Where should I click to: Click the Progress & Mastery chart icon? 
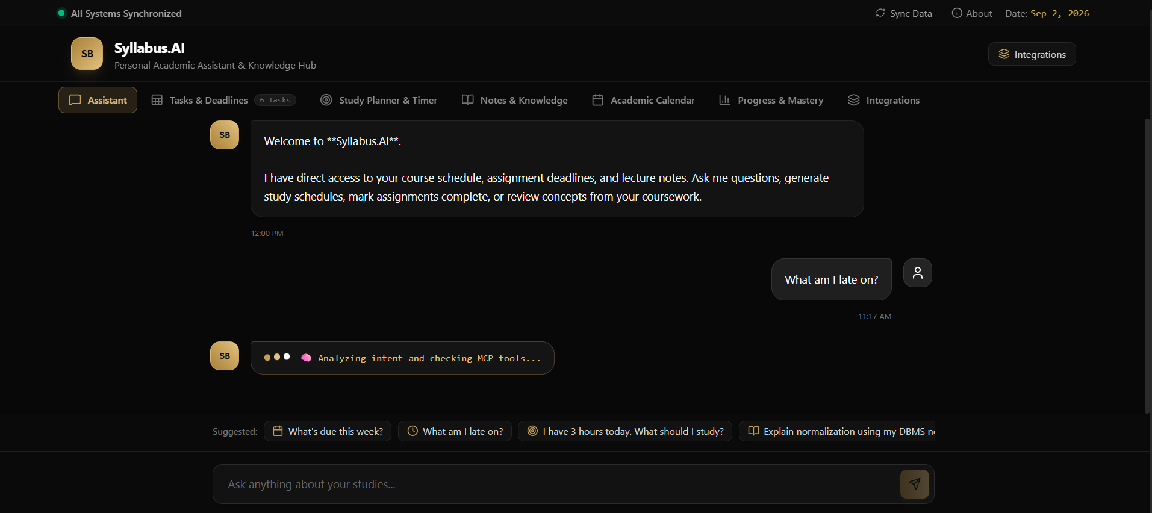point(724,100)
